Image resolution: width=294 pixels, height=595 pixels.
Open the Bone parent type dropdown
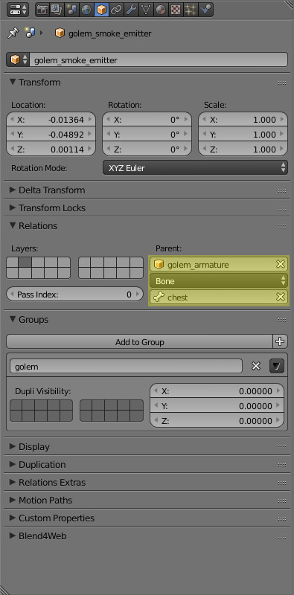click(219, 281)
